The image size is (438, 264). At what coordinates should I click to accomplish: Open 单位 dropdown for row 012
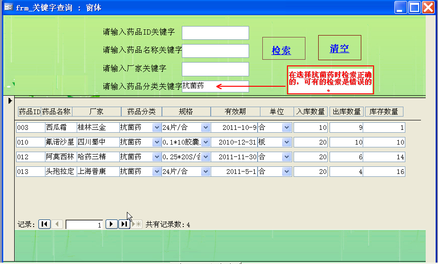tap(286, 157)
